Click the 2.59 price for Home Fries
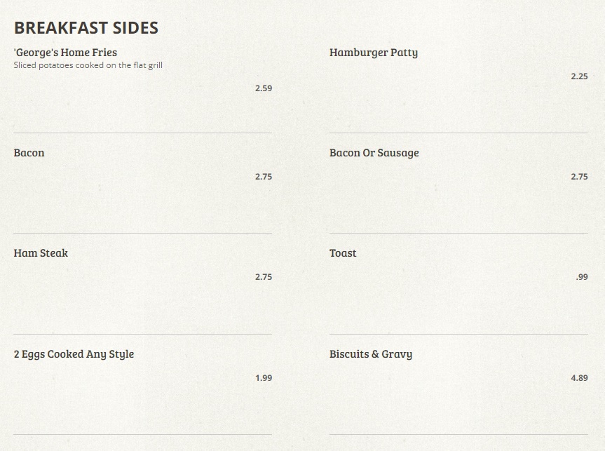This screenshot has width=605, height=451. click(x=264, y=88)
